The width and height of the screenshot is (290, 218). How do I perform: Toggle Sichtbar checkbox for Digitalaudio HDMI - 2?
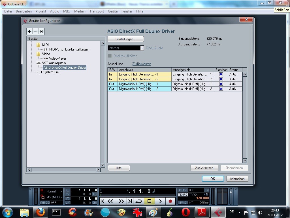point(221,89)
